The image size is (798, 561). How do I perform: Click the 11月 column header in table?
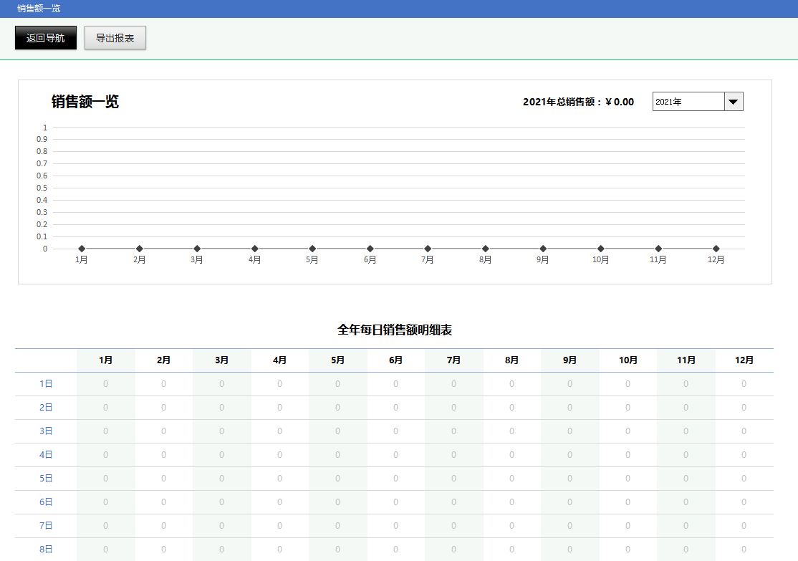686,360
